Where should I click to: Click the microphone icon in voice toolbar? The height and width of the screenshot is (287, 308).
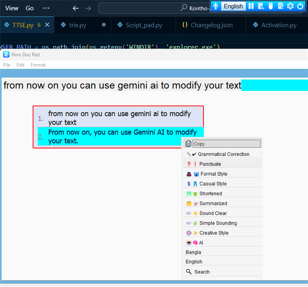coord(216,6)
